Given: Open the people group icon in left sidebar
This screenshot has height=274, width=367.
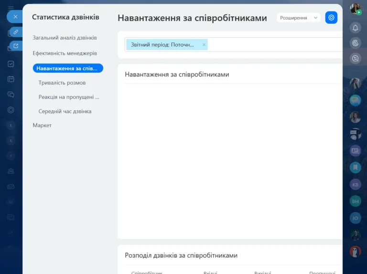Looking at the screenshot, I should tap(11, 171).
